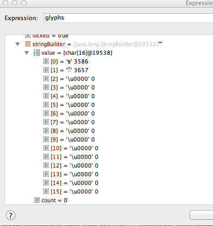The width and height of the screenshot is (213, 226).
Task: Click the field icon of row [15]
Action: click(46, 191)
